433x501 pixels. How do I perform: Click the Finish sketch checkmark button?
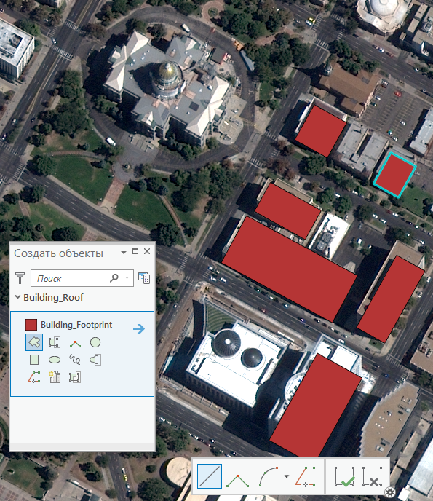[x=344, y=476]
